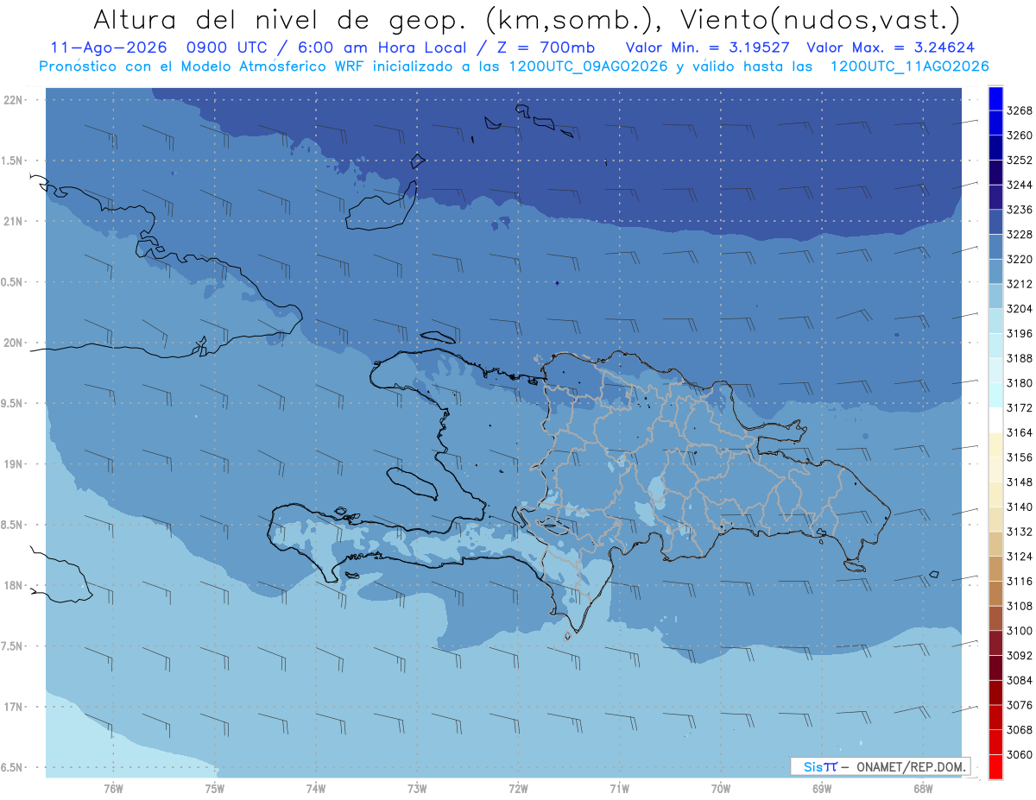Click colorbar value label '3204'

tap(1020, 309)
